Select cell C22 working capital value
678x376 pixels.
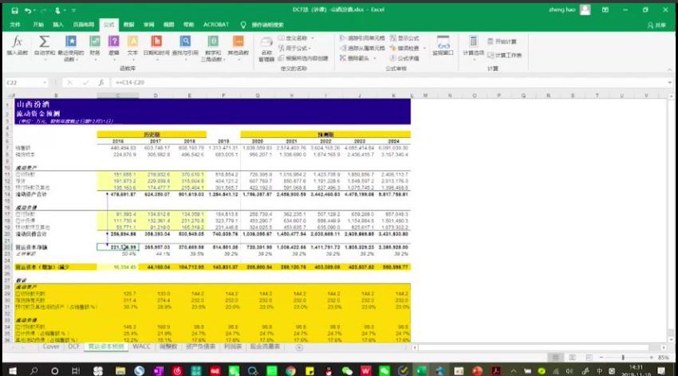click(117, 248)
